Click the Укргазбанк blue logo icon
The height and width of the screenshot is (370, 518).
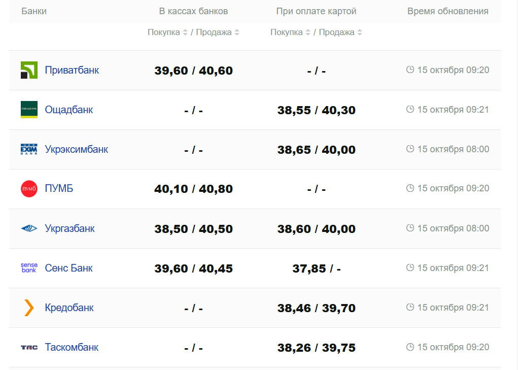coord(29,228)
